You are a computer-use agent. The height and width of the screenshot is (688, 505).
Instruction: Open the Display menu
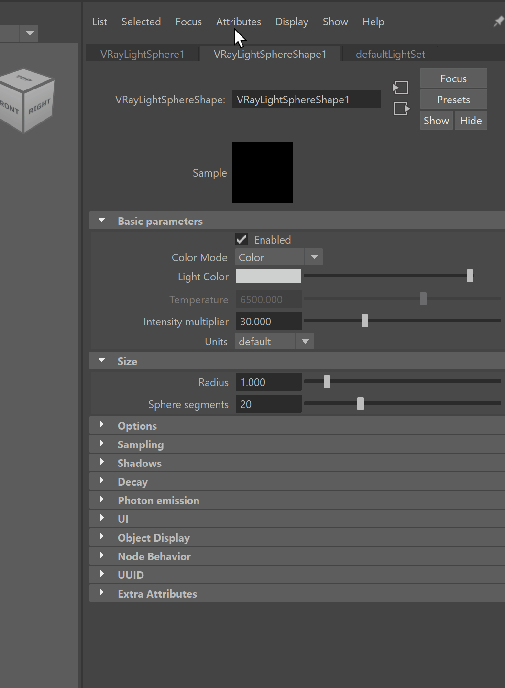pyautogui.click(x=292, y=22)
